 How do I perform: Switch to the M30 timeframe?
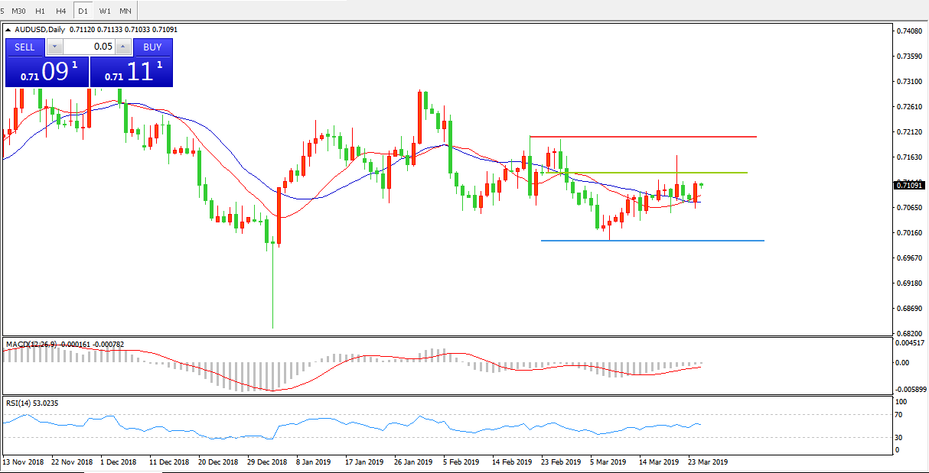18,11
